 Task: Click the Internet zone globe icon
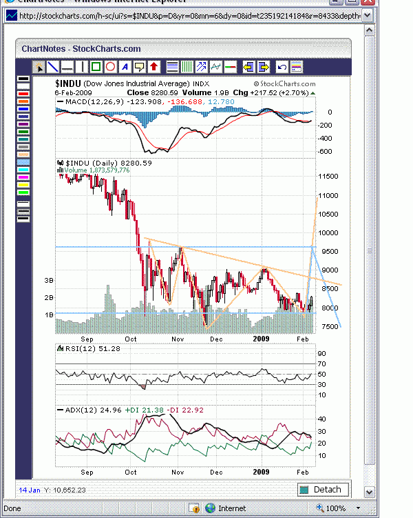tap(210, 508)
